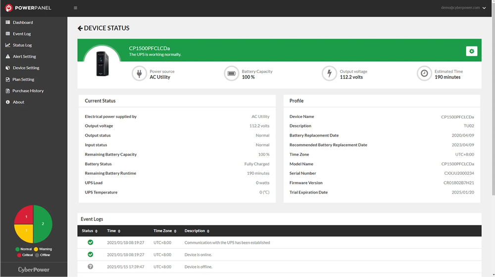Screen dimensions: 495x277
Task: Click 'Communication with the UPS has been established' text
Action: pos(227,242)
